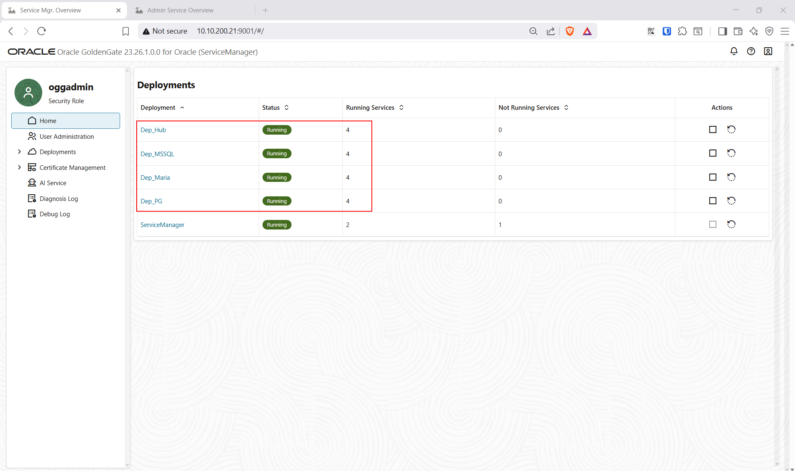This screenshot has width=795, height=471.
Task: Open the browser zoom control icon
Action: [x=533, y=31]
